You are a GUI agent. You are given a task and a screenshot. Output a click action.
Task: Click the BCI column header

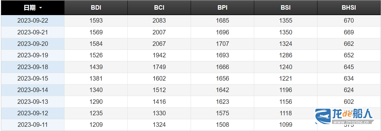click(159, 8)
